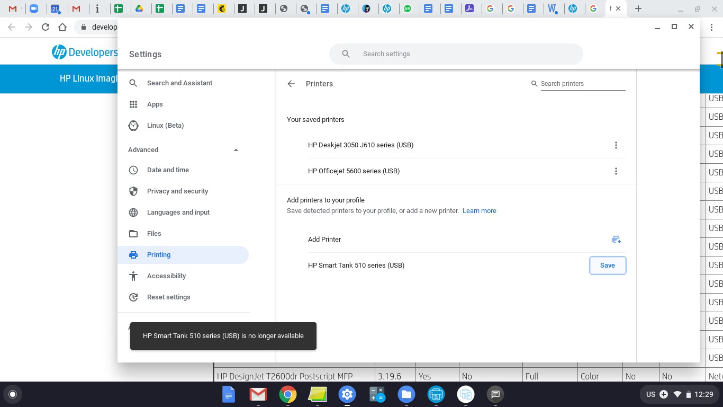Open the green sticky notes app
The image size is (723, 407).
(318, 394)
